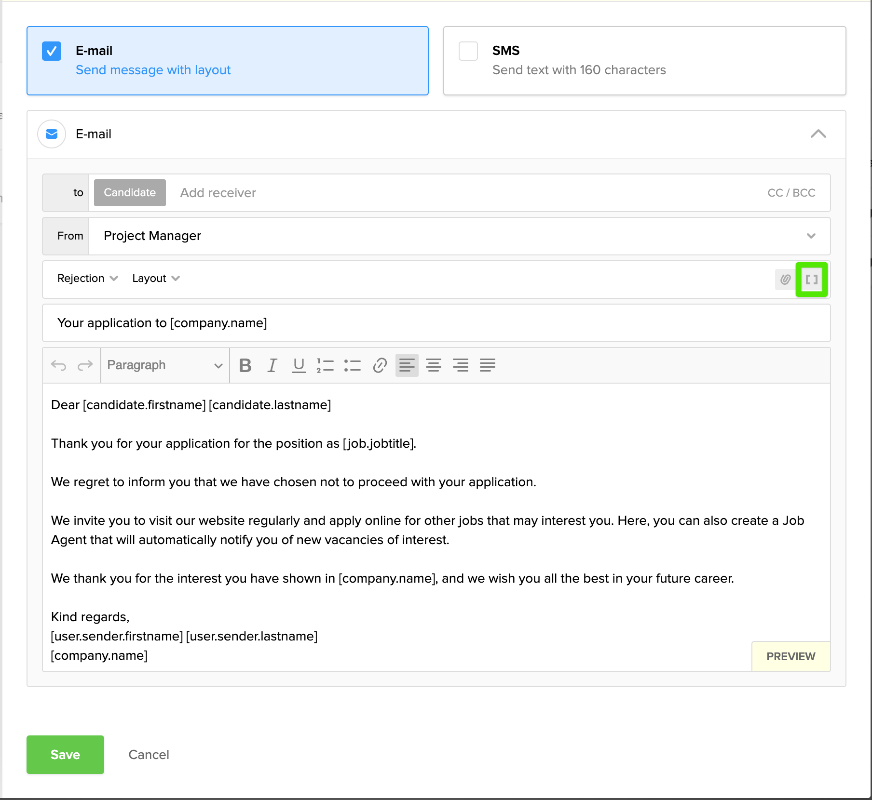The image size is (872, 800).
Task: Apply underline formatting
Action: 299,365
